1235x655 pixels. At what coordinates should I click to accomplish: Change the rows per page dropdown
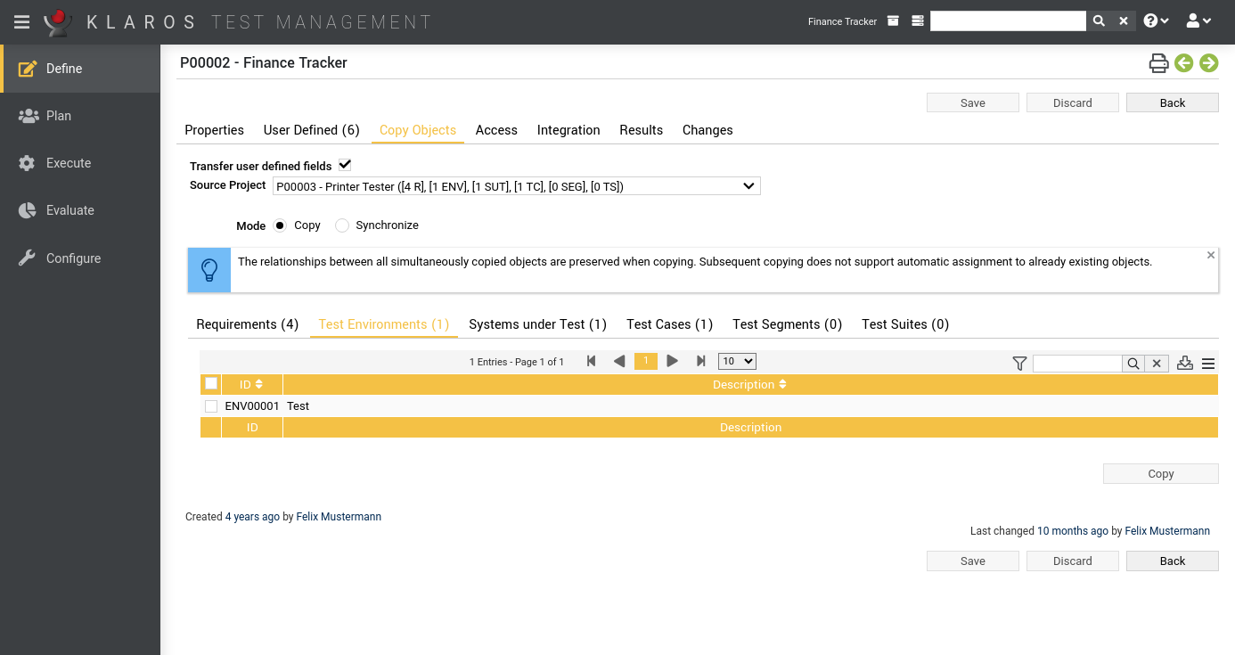click(737, 361)
